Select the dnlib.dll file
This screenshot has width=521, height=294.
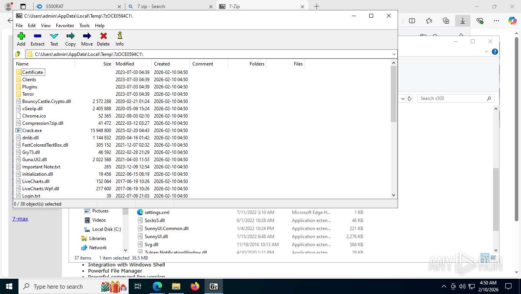pyautogui.click(x=30, y=138)
